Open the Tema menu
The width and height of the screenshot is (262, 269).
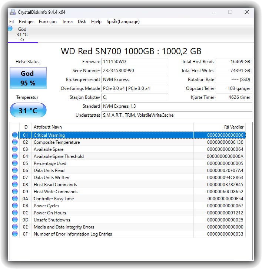tap(67, 22)
